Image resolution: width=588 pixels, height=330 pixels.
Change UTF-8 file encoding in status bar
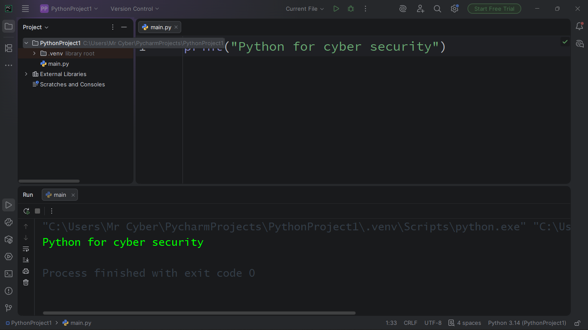coord(433,323)
